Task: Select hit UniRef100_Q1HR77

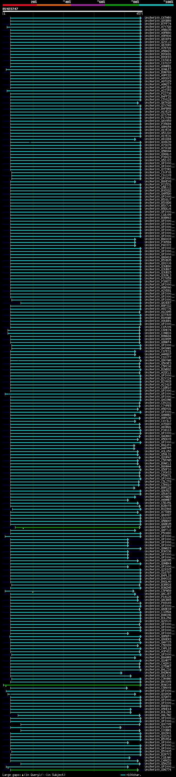Action: pos(158,661)
